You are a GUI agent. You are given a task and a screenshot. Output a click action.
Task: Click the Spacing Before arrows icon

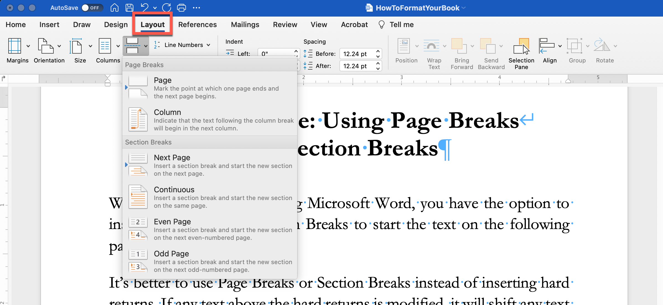click(308, 54)
